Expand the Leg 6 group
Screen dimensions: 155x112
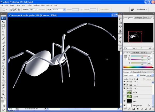point(128,85)
